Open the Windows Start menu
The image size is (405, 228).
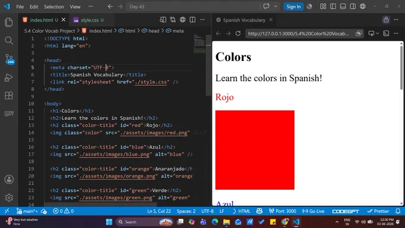tap(109, 222)
